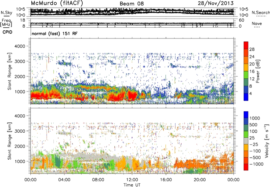The height and width of the screenshot is (187, 270).
Task: Click the positive "500" value on Velocity colorbar
Action: [x=253, y=125]
